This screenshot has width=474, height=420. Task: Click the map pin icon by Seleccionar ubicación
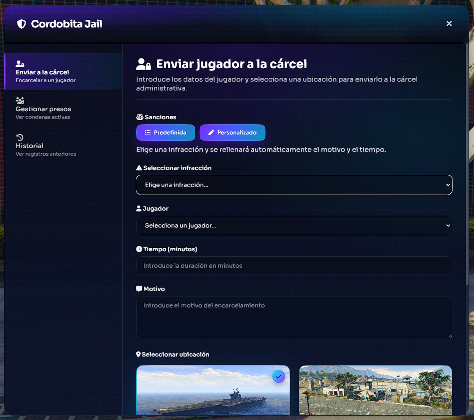tap(138, 354)
